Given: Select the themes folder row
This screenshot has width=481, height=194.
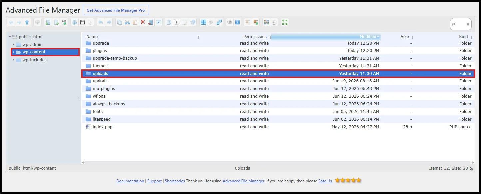Looking at the screenshot, I should [278, 66].
